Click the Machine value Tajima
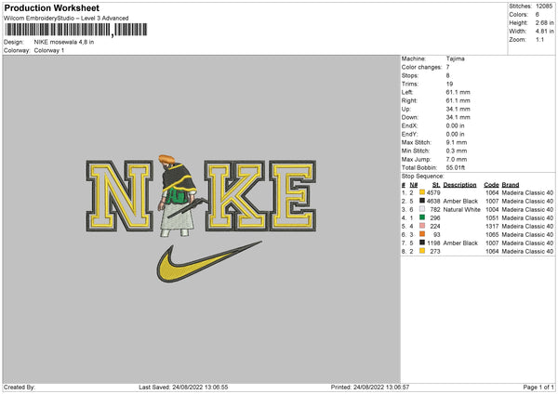Viewport: 558px width, 394px height. (455, 59)
